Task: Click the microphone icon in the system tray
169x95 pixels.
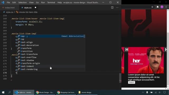Action: pyautogui.click(x=147, y=92)
